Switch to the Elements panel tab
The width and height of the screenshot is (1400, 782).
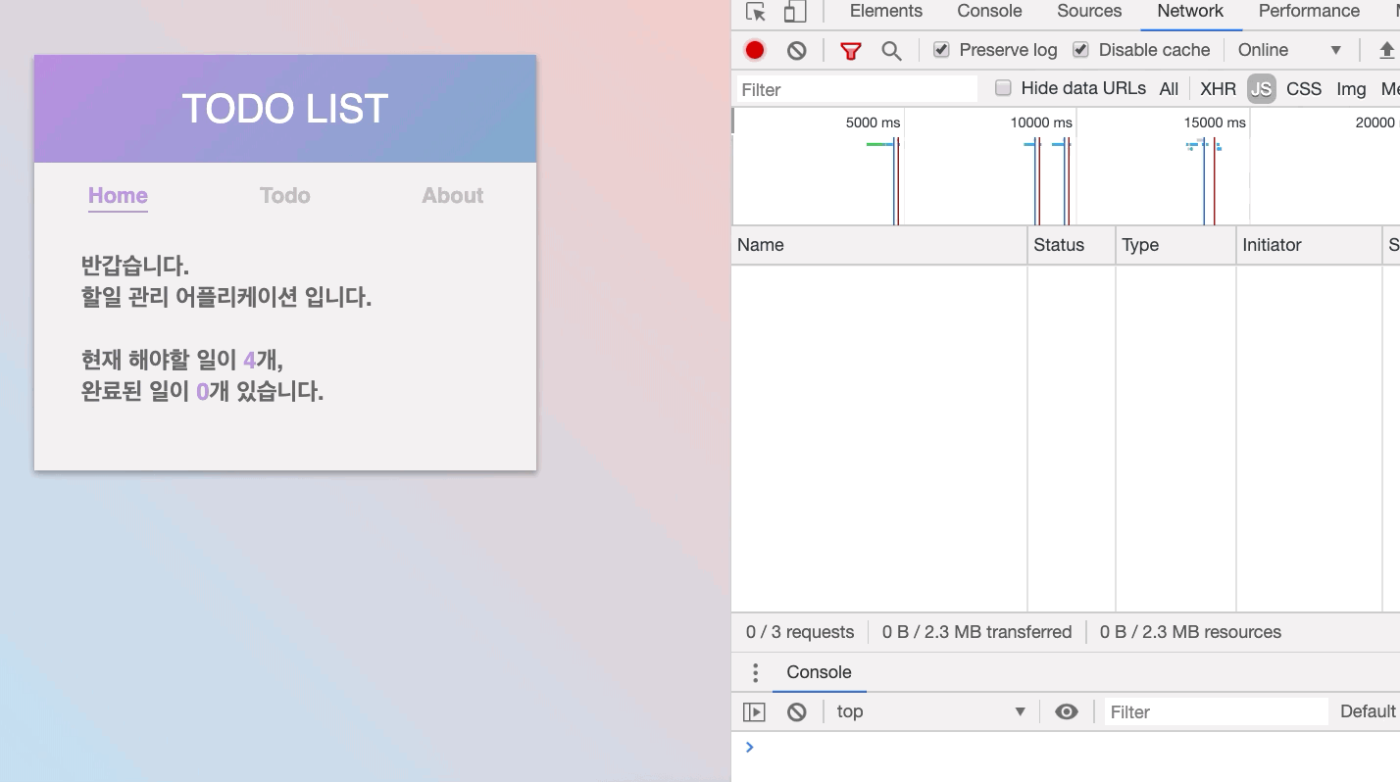coord(885,11)
